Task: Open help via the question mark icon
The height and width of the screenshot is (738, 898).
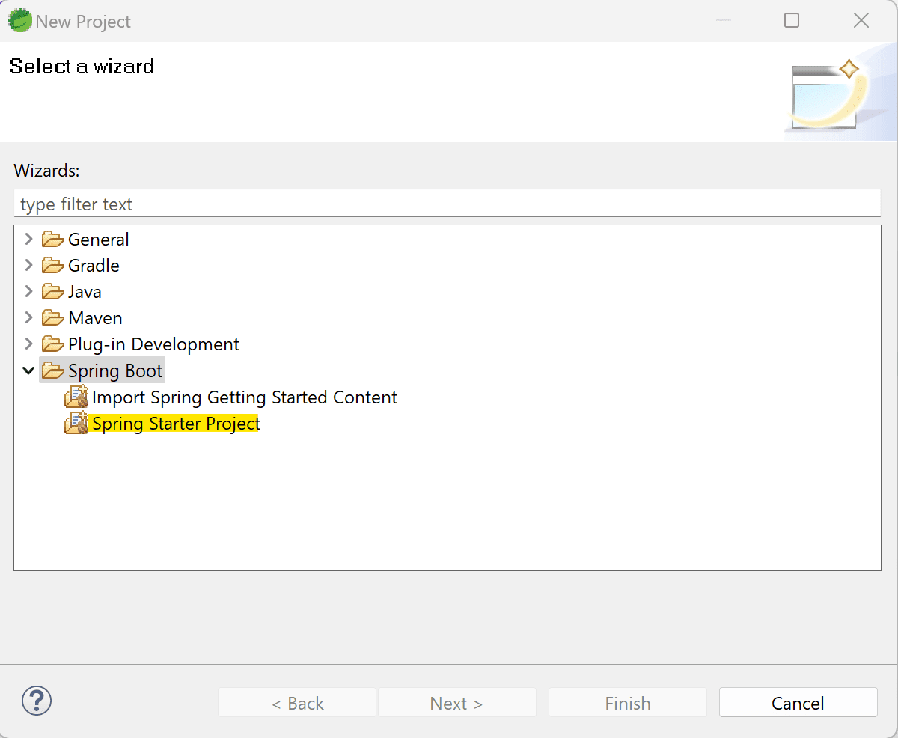Action: pyautogui.click(x=36, y=702)
